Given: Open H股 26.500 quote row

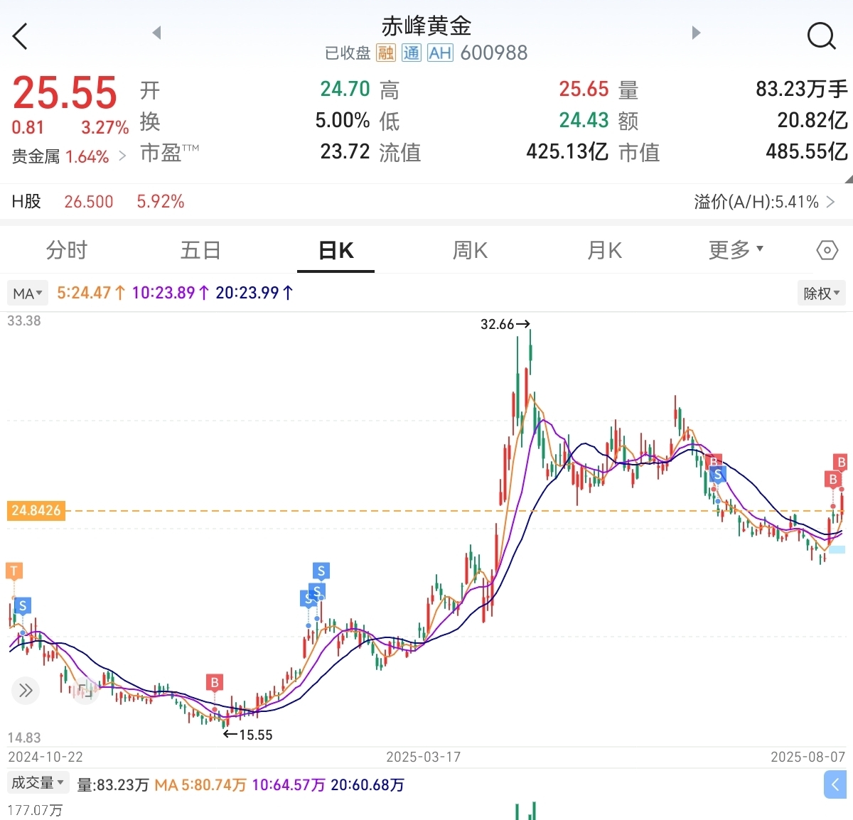Looking at the screenshot, I should click(98, 202).
